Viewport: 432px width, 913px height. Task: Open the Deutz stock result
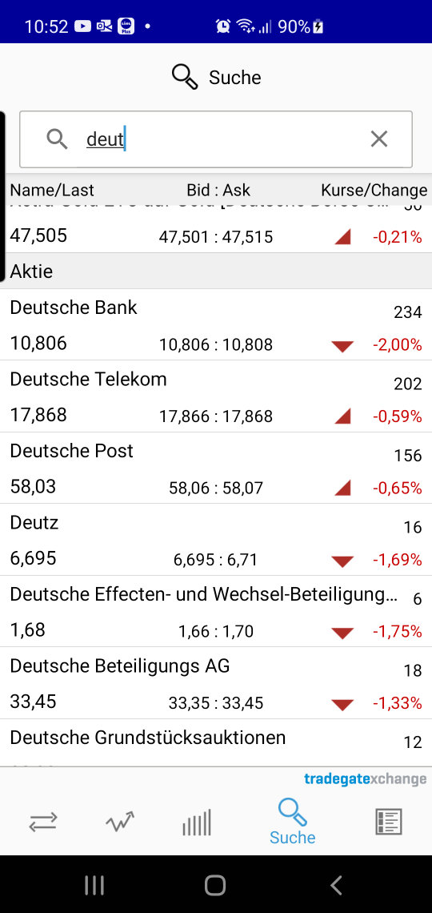pyautogui.click(x=216, y=540)
